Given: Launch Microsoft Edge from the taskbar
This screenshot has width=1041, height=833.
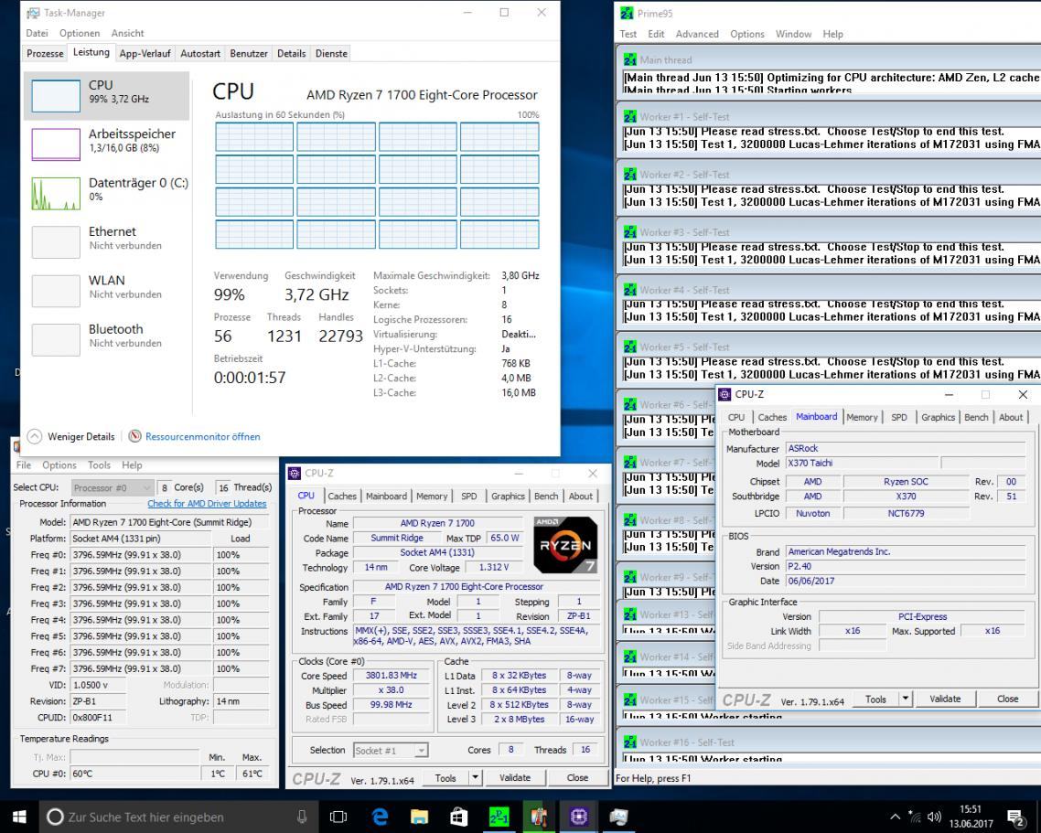Looking at the screenshot, I should 380,817.
